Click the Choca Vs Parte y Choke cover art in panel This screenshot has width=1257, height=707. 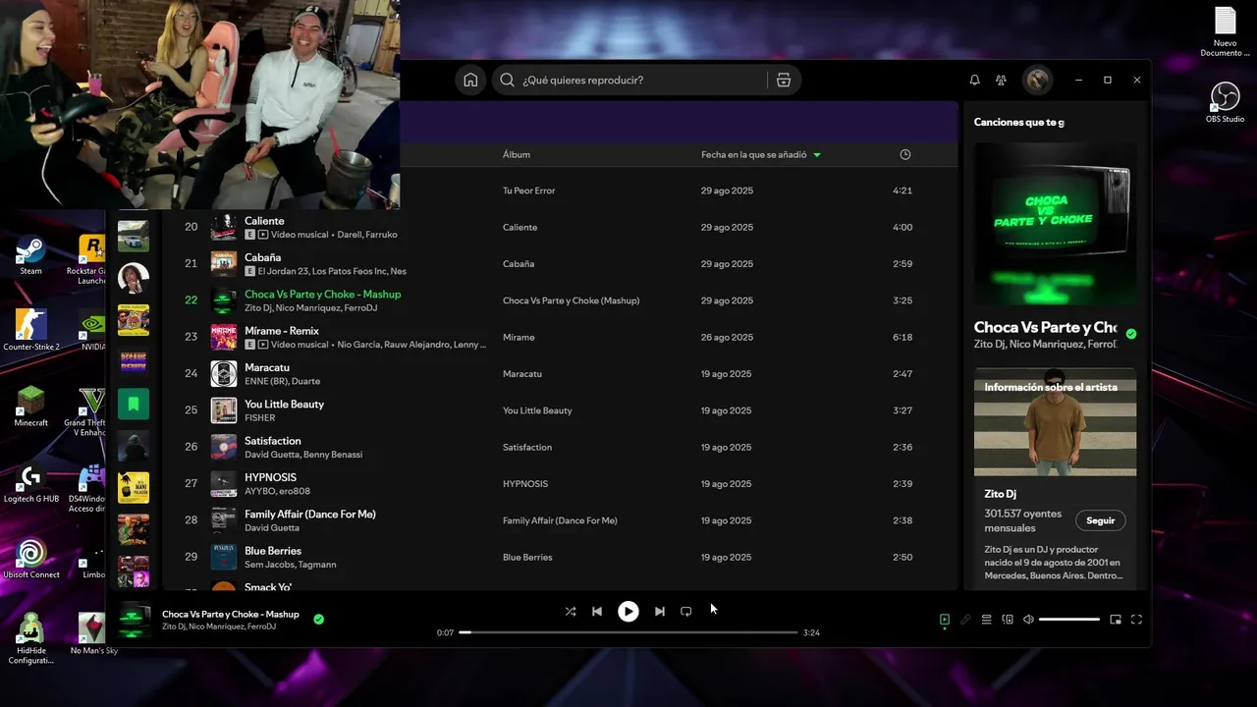pyautogui.click(x=1056, y=224)
